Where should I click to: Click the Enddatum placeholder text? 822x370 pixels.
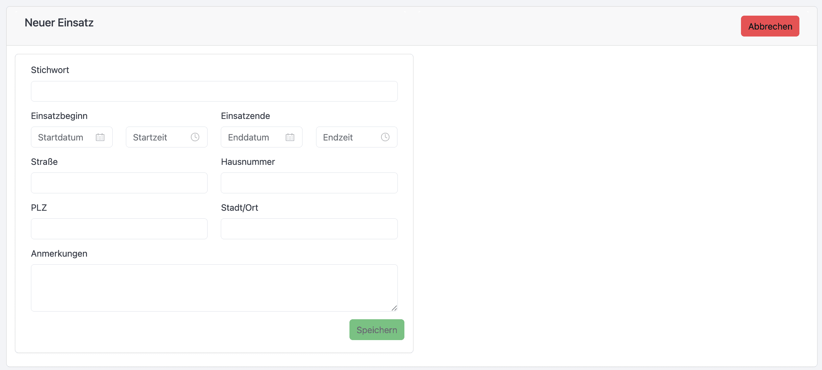248,137
